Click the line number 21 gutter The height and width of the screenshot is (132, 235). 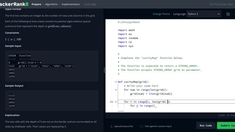click(x=112, y=102)
